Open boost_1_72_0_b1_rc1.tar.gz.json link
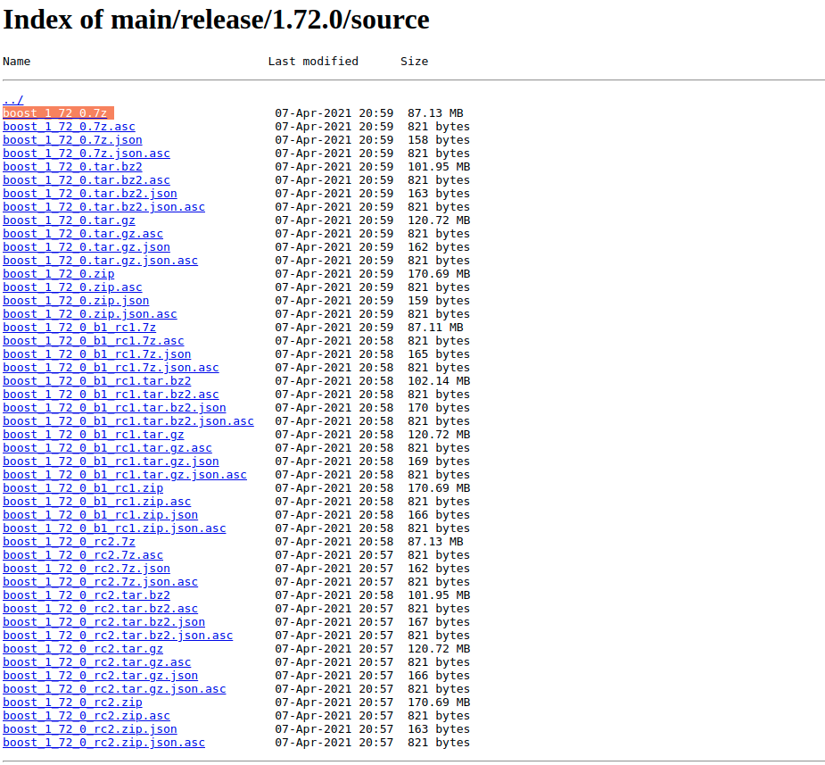Image resolution: width=825 pixels, height=765 pixels. tap(111, 461)
